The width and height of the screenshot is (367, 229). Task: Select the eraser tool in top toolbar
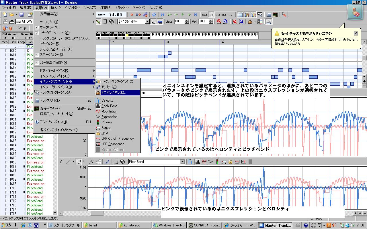(112, 21)
